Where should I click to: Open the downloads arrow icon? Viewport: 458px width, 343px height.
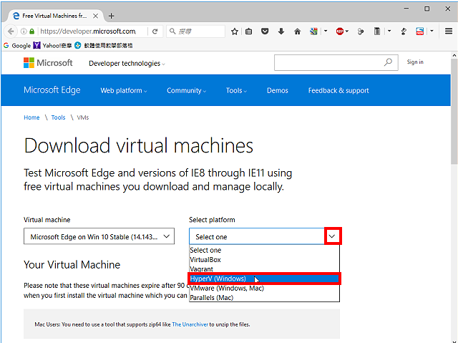(x=281, y=31)
